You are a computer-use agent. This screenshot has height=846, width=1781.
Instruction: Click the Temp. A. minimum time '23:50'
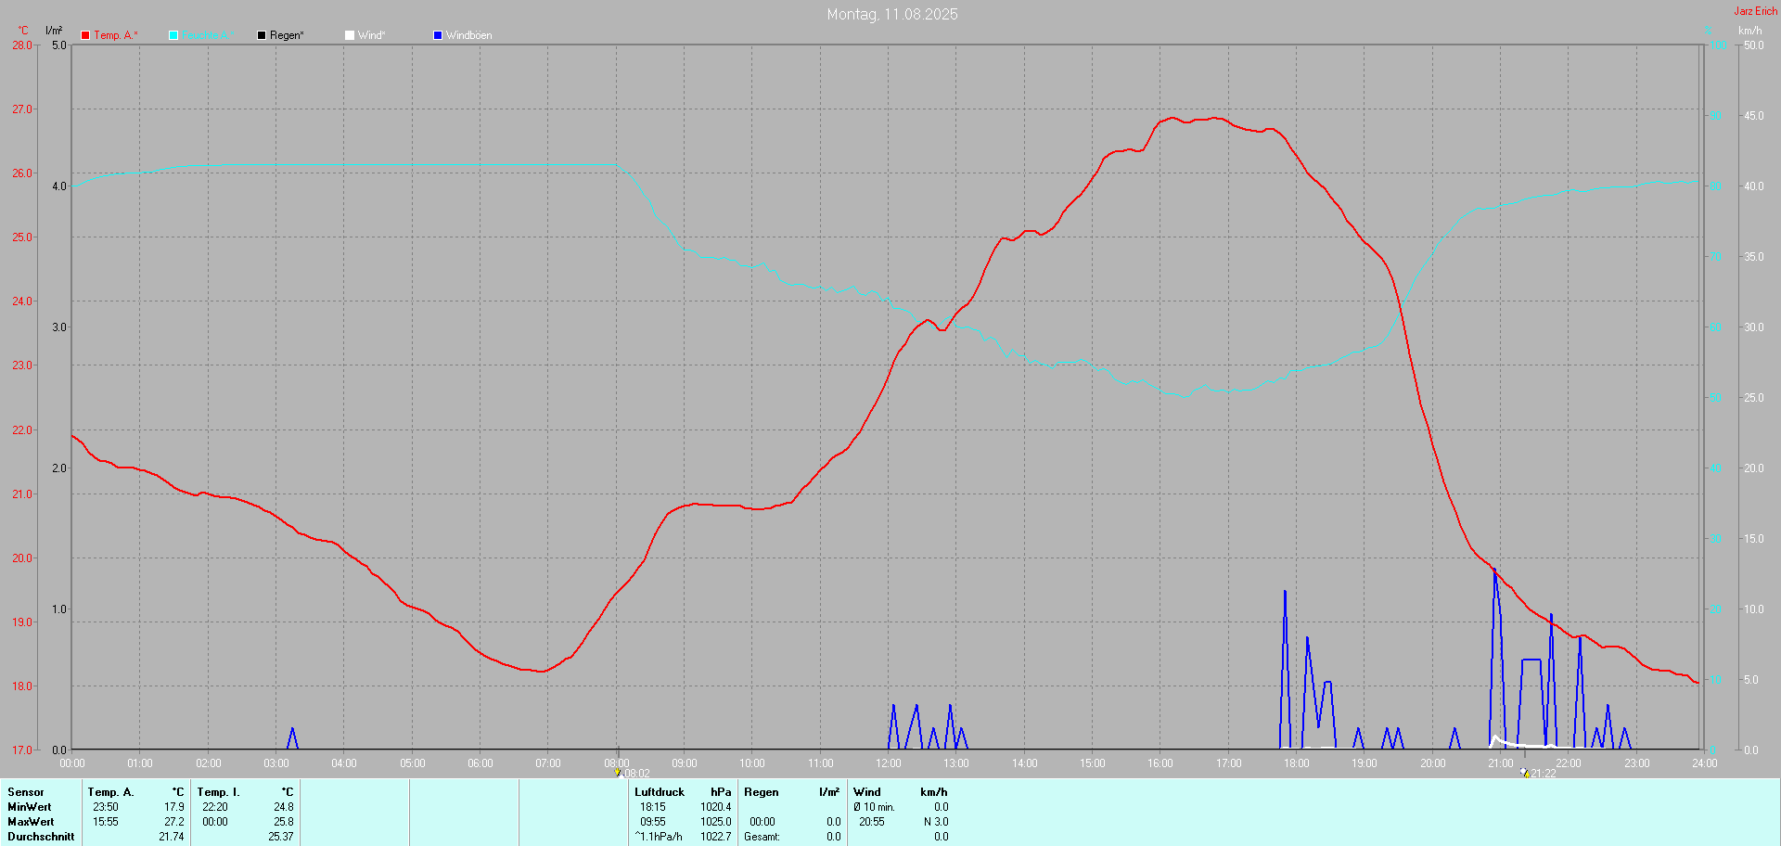[x=106, y=807]
